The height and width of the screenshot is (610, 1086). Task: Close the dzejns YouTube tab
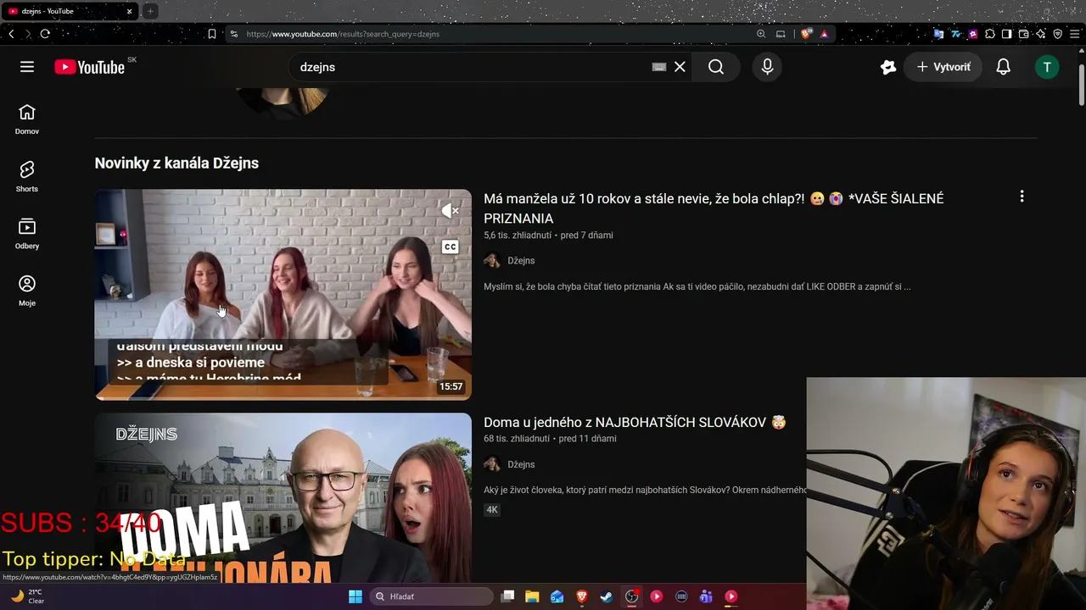(x=129, y=11)
